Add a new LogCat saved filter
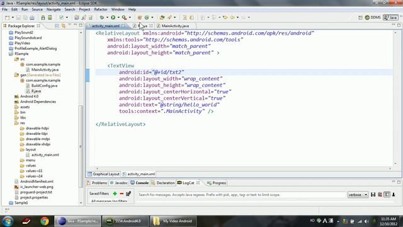 pos(115,194)
